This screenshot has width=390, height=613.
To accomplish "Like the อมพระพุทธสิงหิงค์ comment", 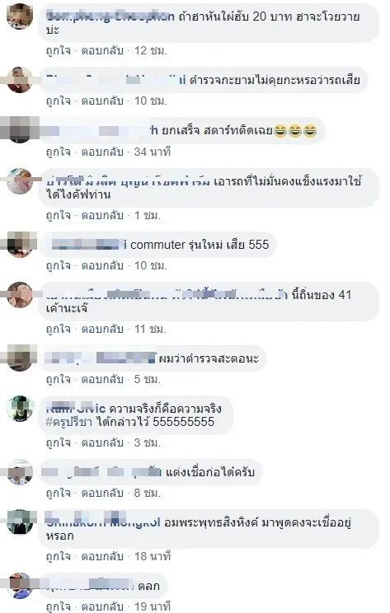I will click(x=58, y=556).
